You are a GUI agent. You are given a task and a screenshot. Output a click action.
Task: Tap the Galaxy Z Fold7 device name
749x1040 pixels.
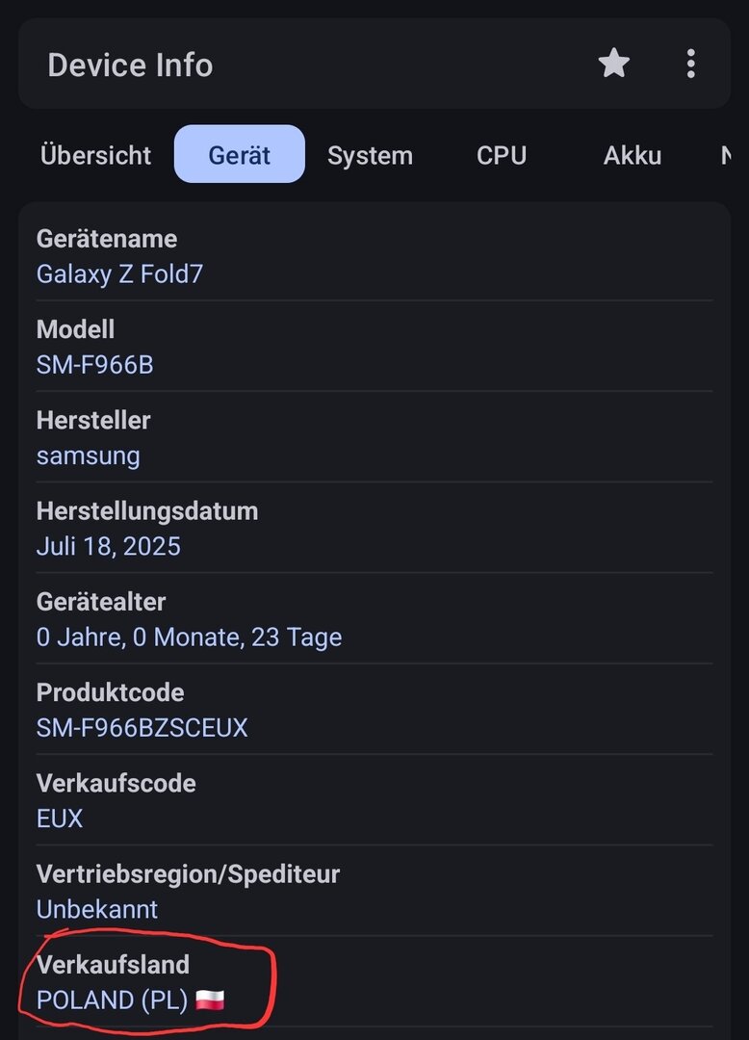[119, 274]
